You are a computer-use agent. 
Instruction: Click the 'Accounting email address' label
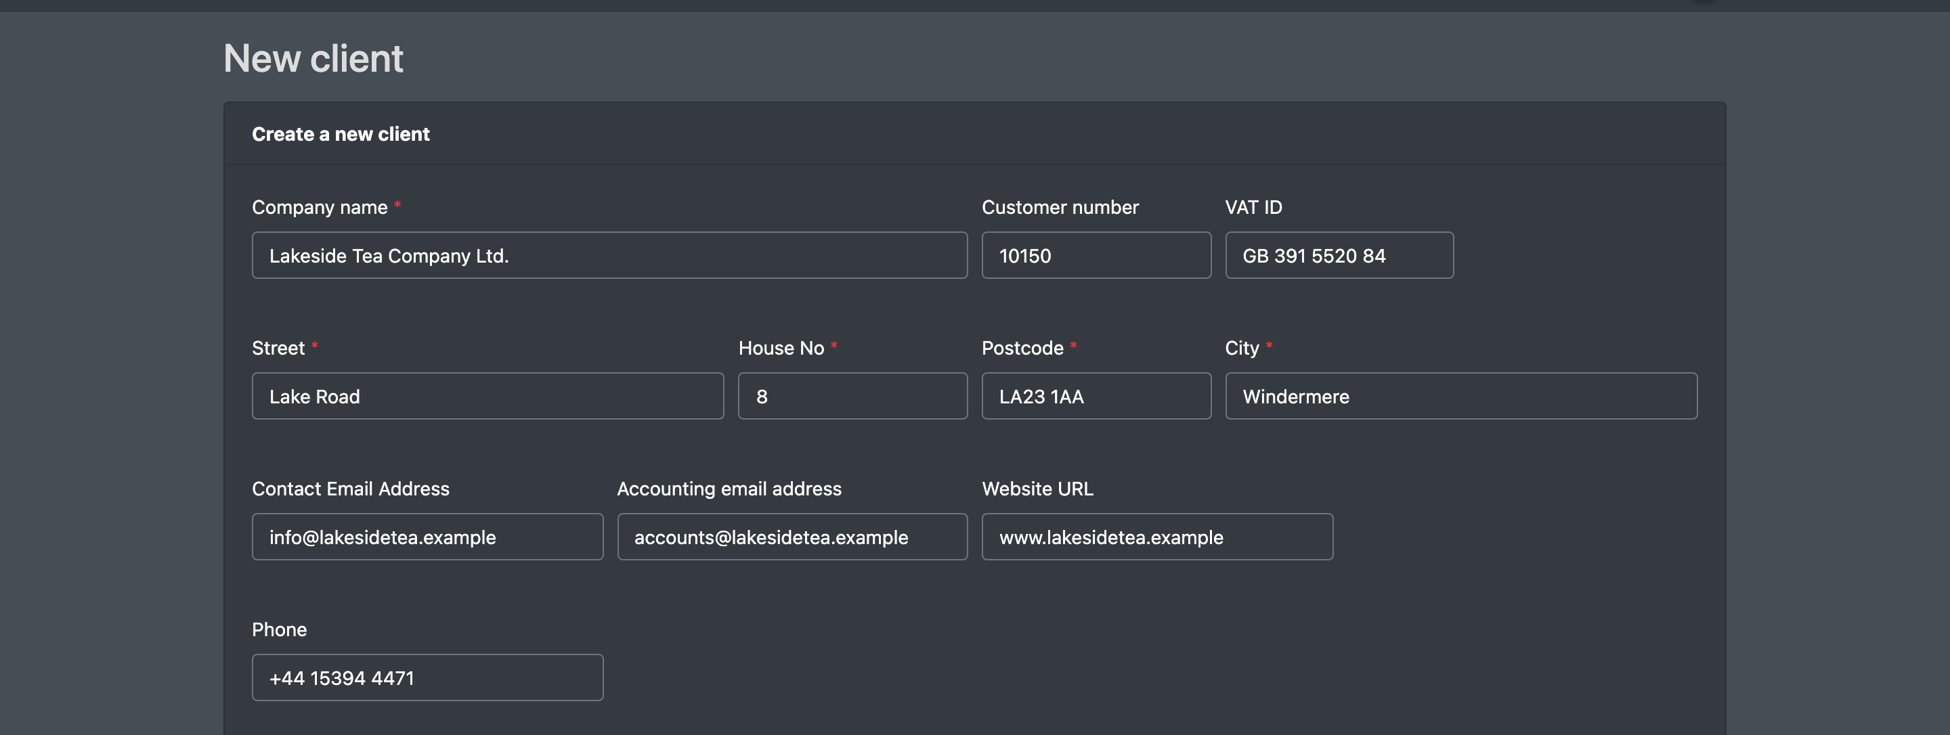pos(729,489)
